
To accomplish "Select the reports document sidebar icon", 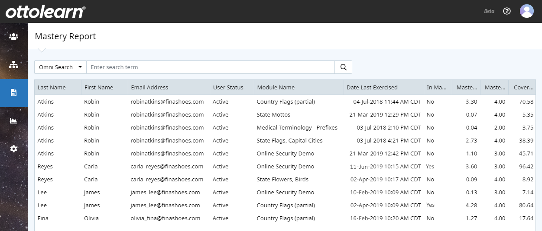I will coord(14,93).
